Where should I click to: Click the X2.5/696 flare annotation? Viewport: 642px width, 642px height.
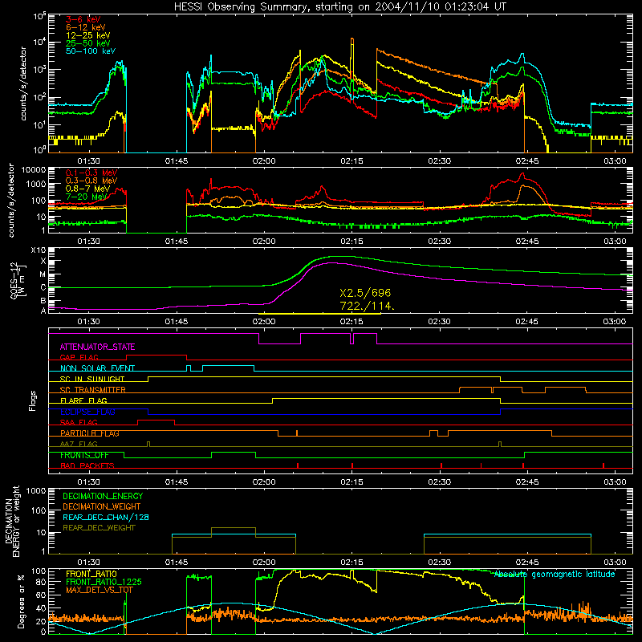[x=365, y=293]
